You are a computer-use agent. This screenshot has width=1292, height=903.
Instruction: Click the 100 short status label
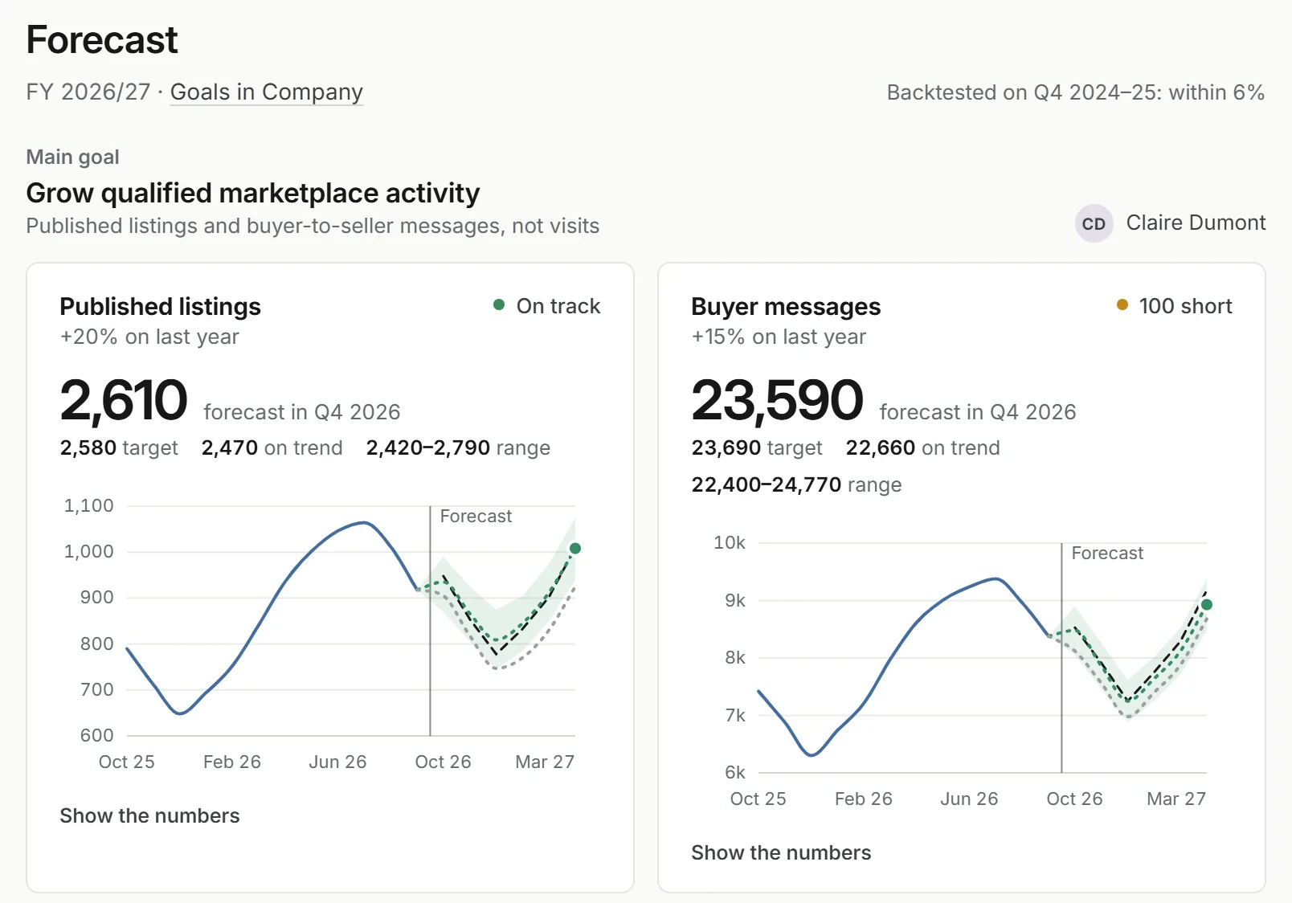pos(1185,306)
